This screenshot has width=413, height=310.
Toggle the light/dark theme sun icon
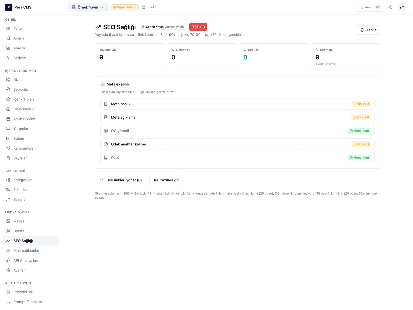390,7
